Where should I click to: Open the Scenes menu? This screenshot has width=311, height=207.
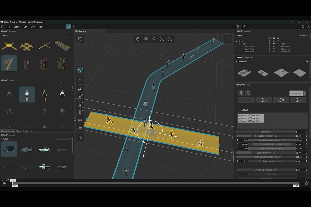17,27
